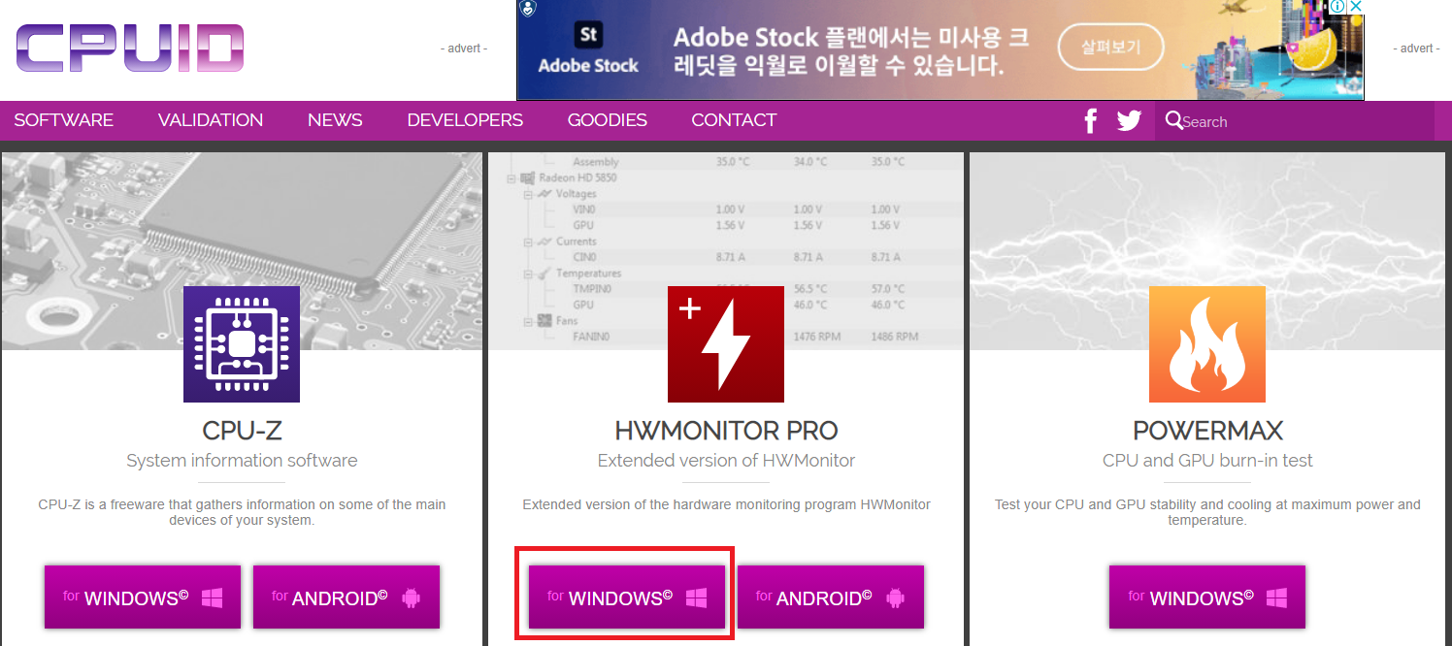Open the GOODIES menu

[x=608, y=120]
